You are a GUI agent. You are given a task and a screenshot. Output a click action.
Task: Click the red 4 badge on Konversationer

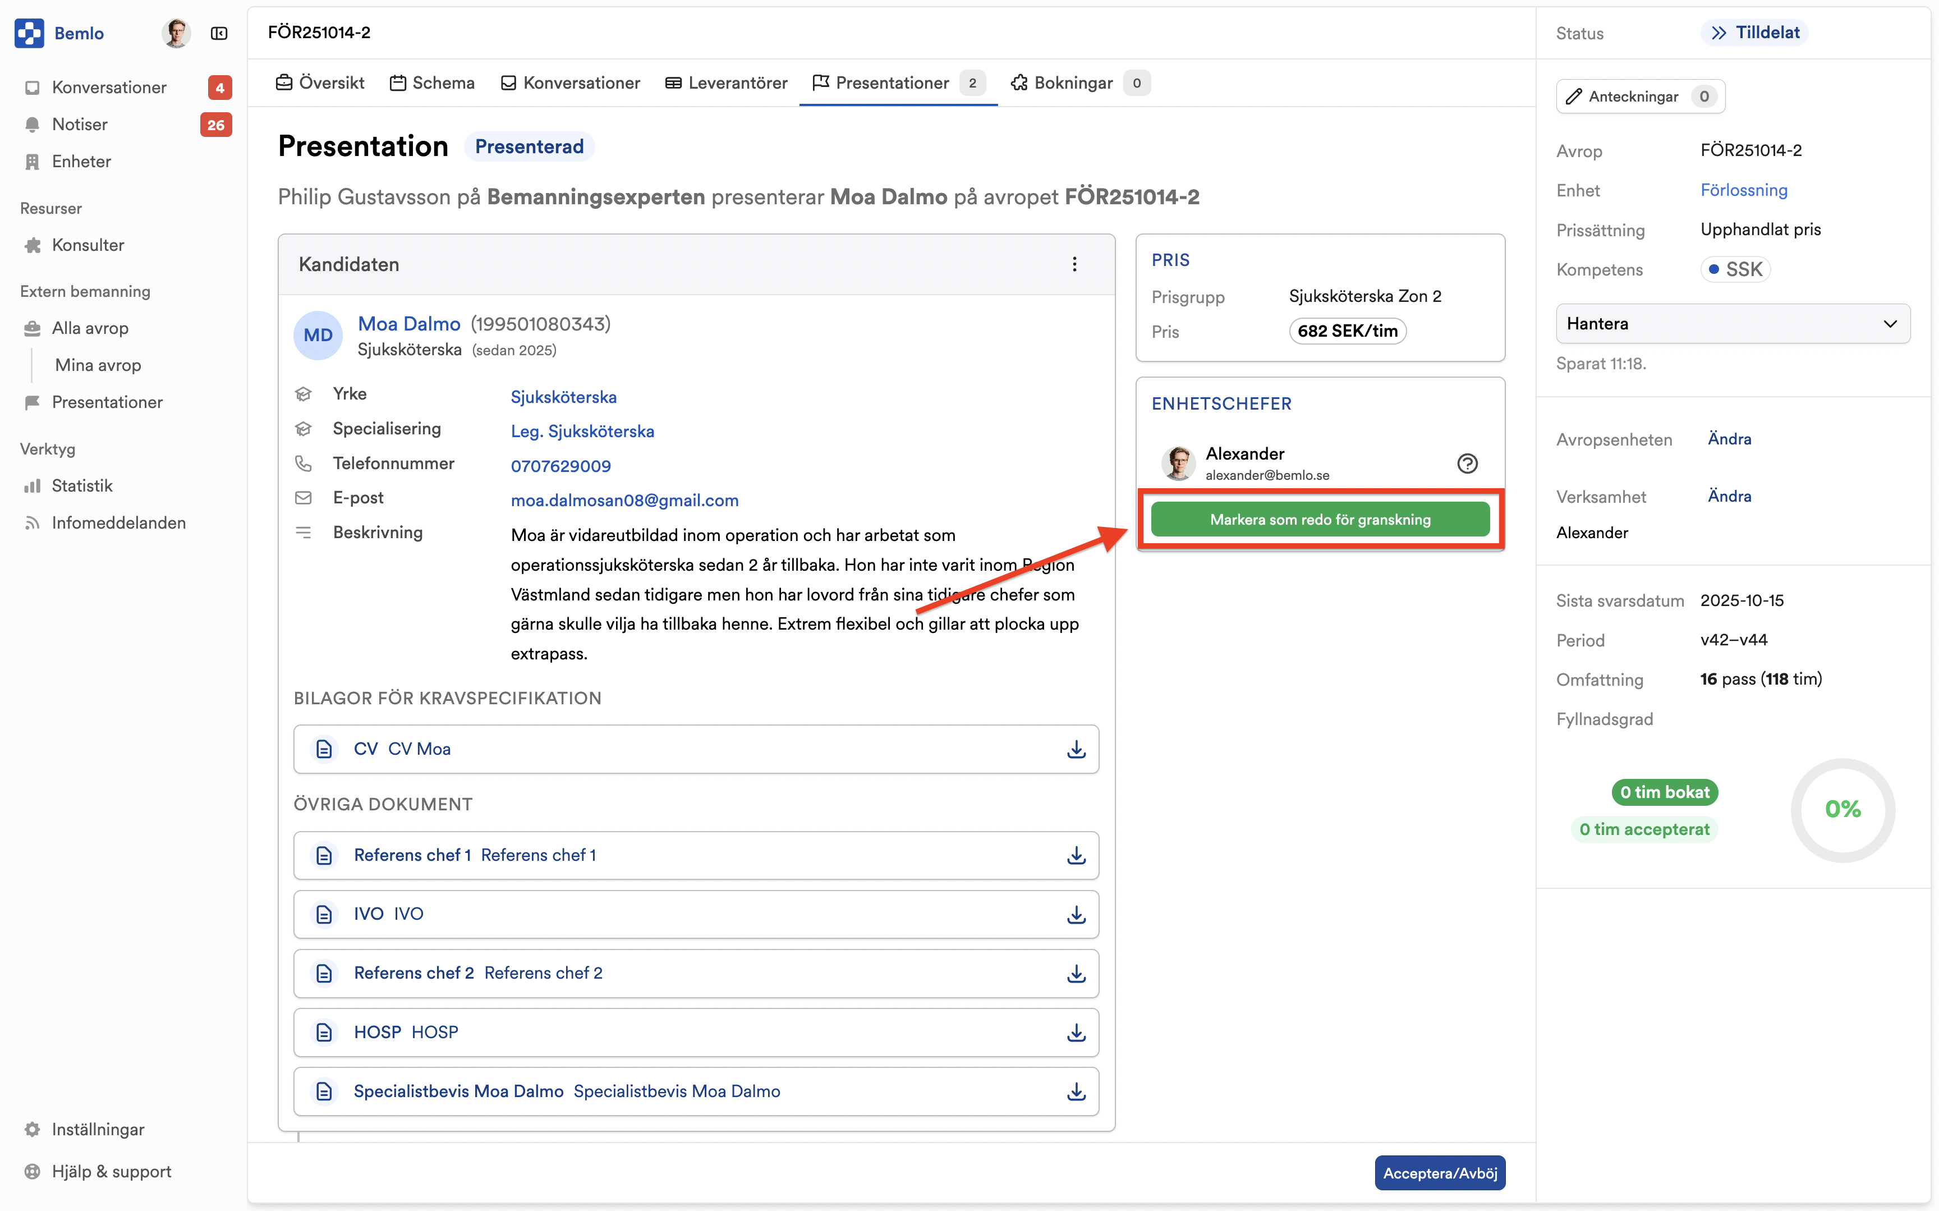[x=219, y=88]
